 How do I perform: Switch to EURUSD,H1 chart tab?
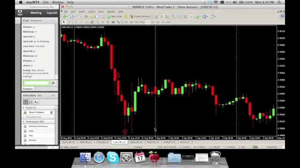click(x=69, y=142)
